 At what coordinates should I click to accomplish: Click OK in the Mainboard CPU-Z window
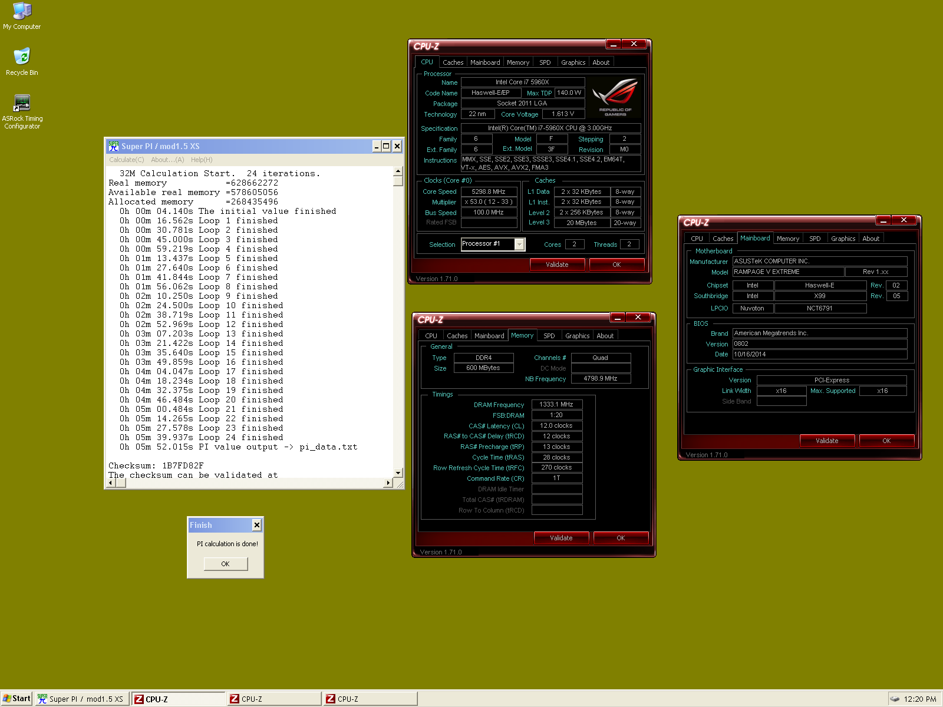886,441
